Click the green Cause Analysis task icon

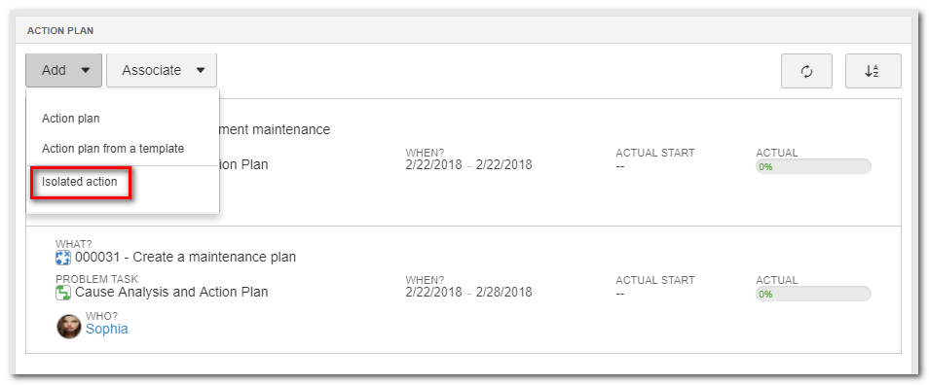pos(63,292)
